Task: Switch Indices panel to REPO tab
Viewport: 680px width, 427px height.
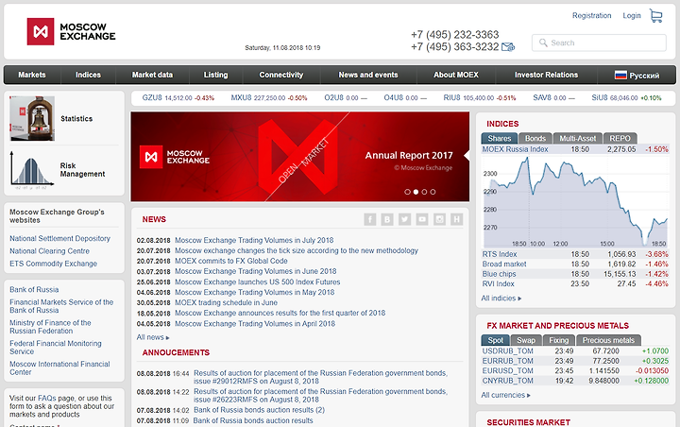Action: 620,139
